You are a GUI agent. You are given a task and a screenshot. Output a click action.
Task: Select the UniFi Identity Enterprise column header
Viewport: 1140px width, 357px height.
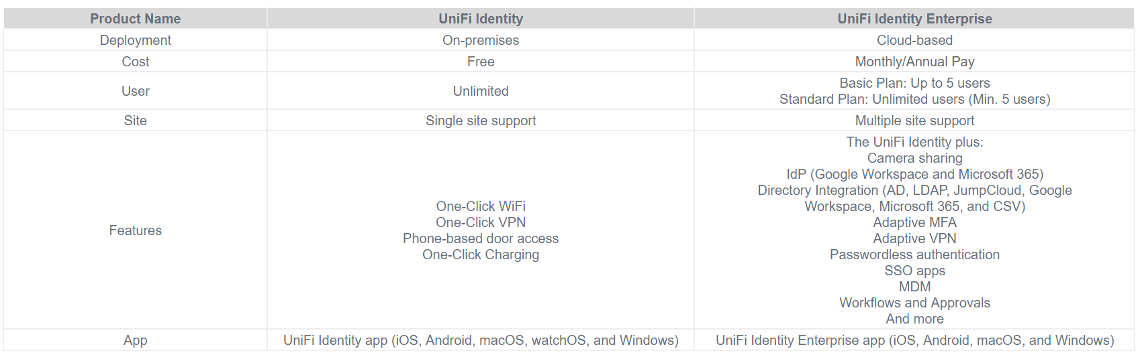pos(914,19)
